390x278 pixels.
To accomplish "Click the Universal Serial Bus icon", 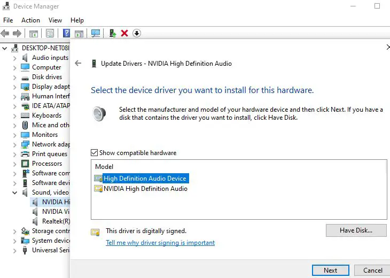I will tap(25, 250).
